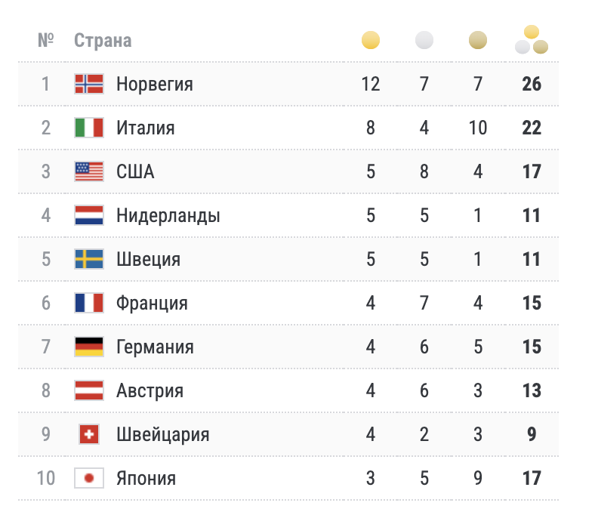595x512 pixels.
Task: Click Norway's total medal count 26
Action: (x=532, y=84)
